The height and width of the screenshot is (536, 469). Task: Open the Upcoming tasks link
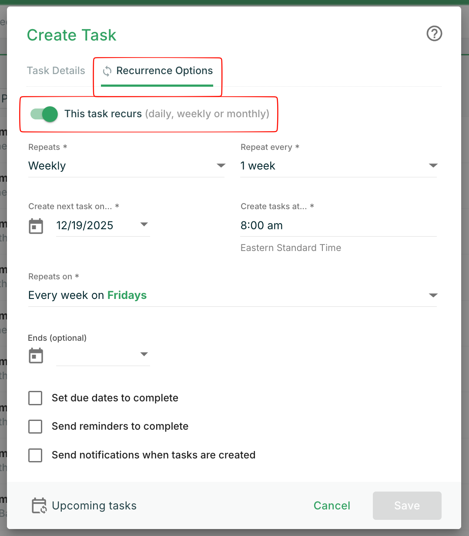pos(94,505)
